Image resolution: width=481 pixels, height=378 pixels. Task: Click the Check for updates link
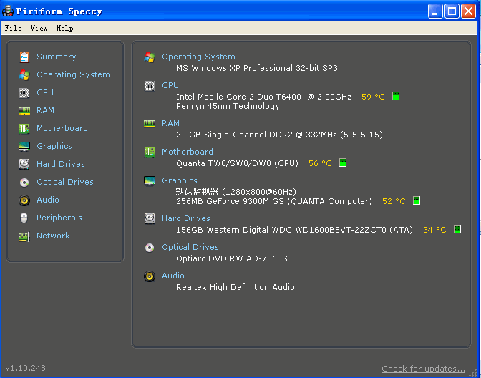tap(423, 369)
